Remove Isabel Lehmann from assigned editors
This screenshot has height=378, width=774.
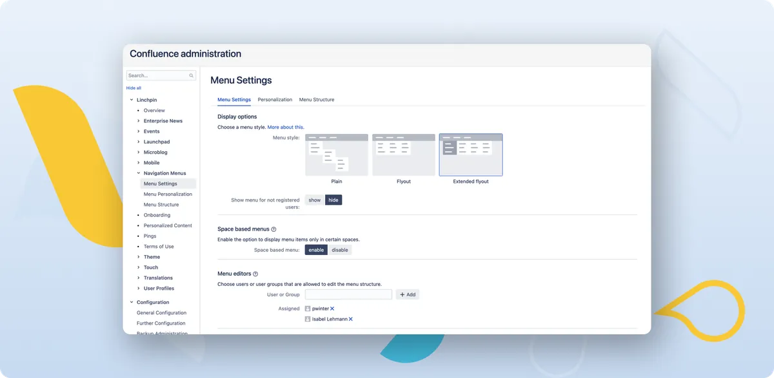(351, 319)
